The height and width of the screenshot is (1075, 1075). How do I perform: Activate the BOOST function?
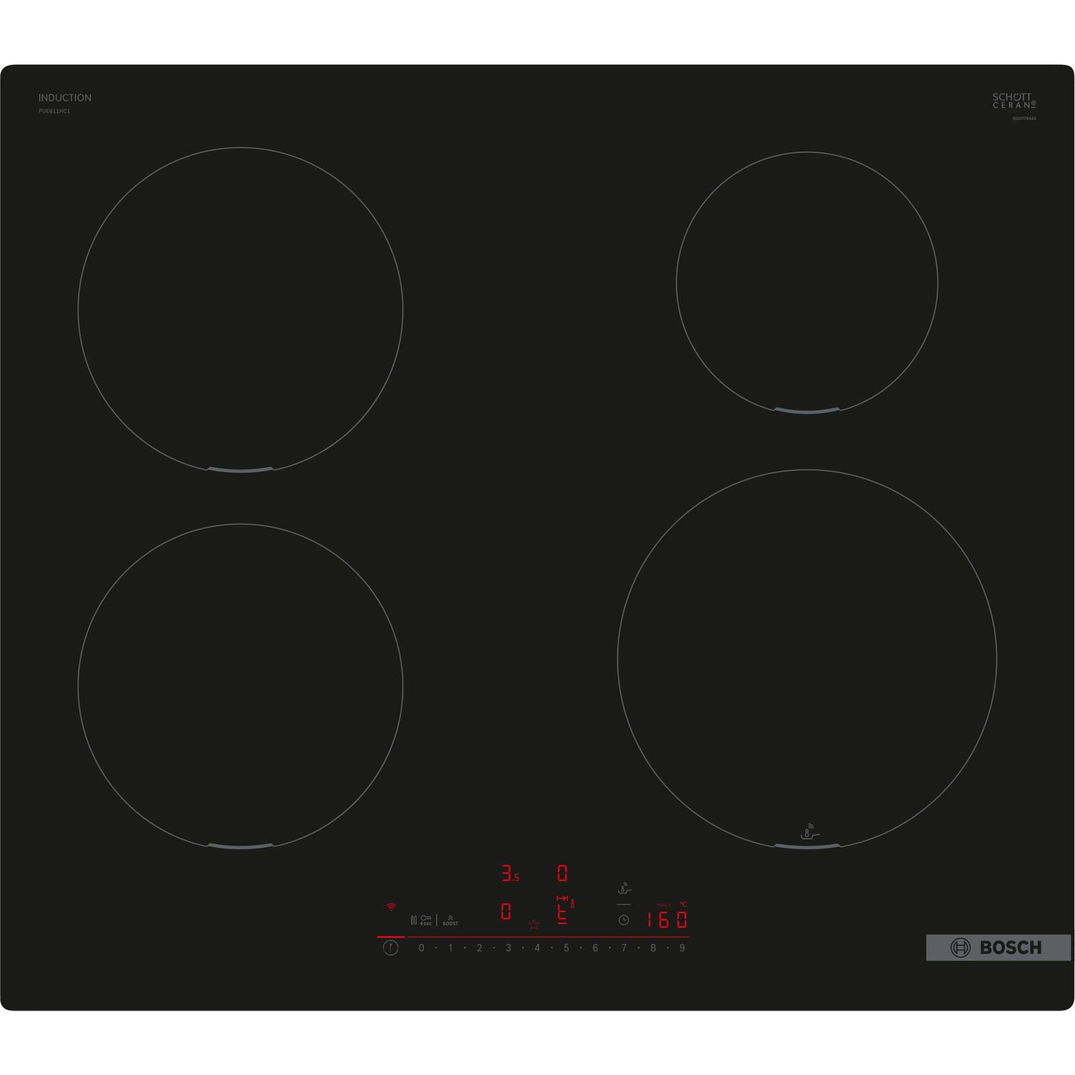(450, 920)
